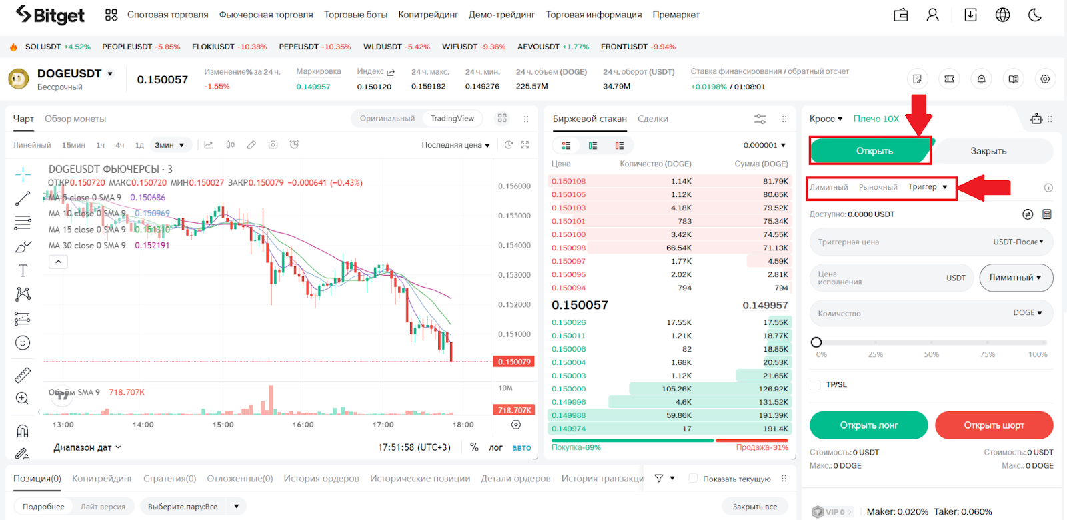This screenshot has height=520, width=1067.
Task: Open the user account profile icon
Action: pyautogui.click(x=932, y=15)
